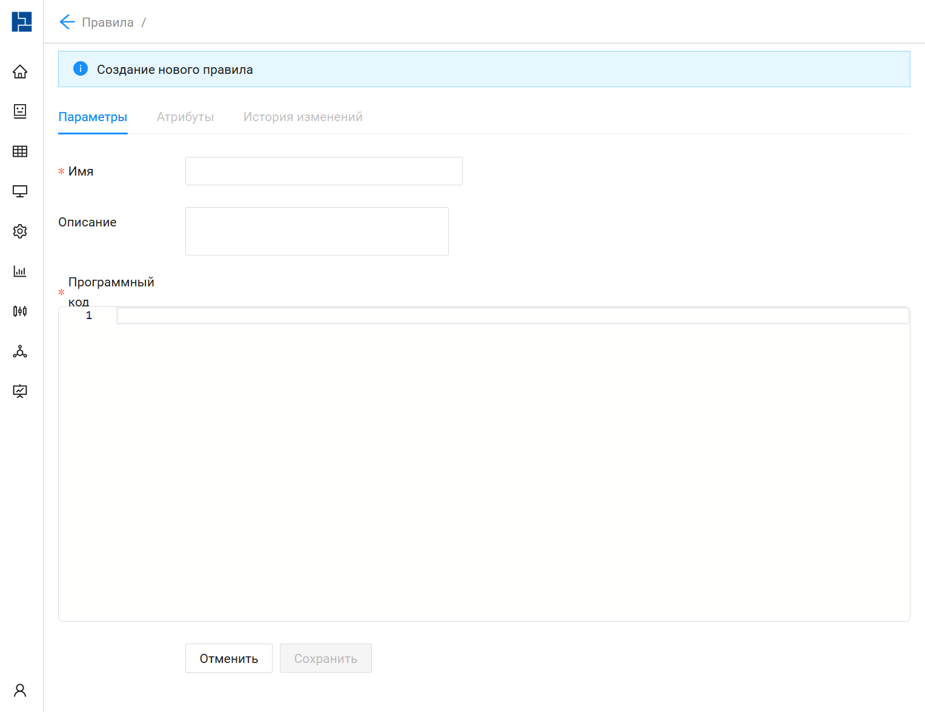Viewport: 925px width, 712px height.
Task: Switch to the Атрибуты tab
Action: (x=185, y=117)
